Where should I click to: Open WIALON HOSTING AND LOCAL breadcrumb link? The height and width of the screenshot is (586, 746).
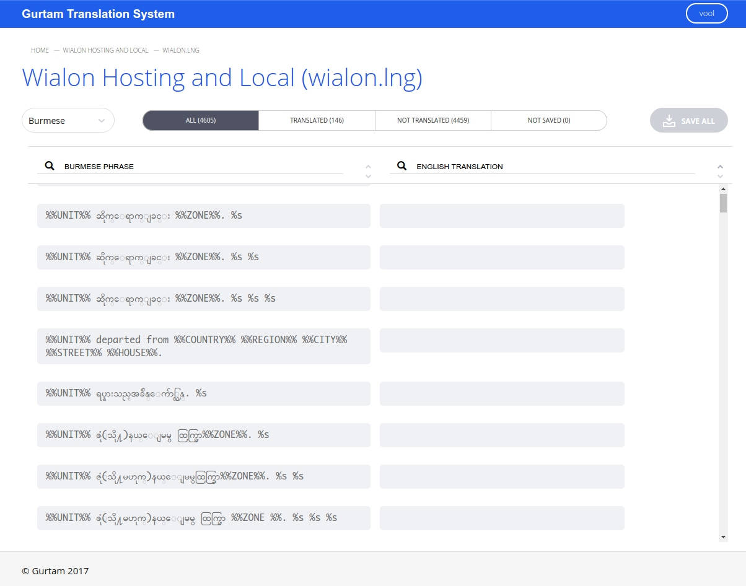[x=105, y=50]
